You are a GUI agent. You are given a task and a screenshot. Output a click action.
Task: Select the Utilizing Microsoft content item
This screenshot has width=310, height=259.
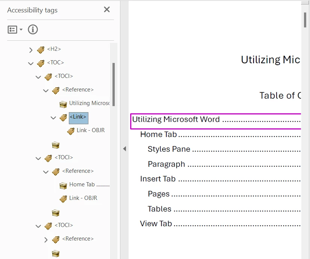(90, 103)
